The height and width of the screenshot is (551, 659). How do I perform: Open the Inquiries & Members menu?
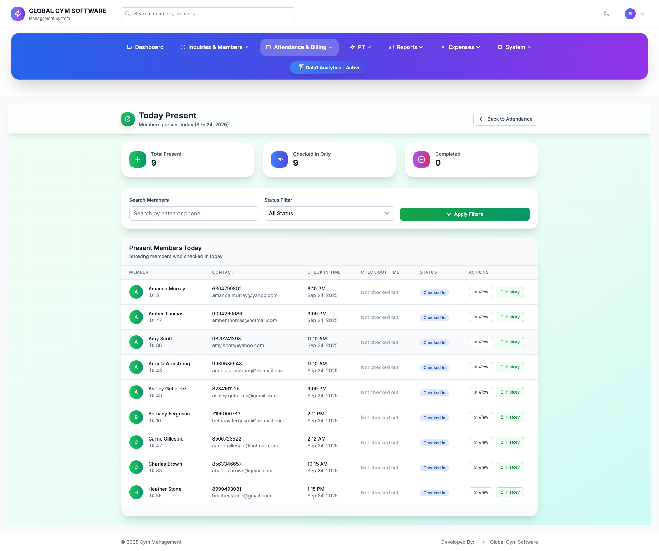pyautogui.click(x=214, y=47)
